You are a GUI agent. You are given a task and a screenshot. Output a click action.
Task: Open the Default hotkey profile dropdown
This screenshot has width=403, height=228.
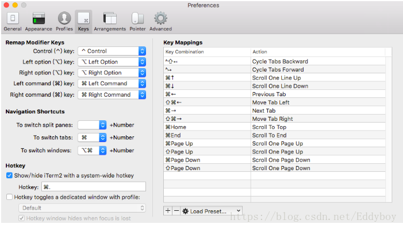(x=82, y=208)
